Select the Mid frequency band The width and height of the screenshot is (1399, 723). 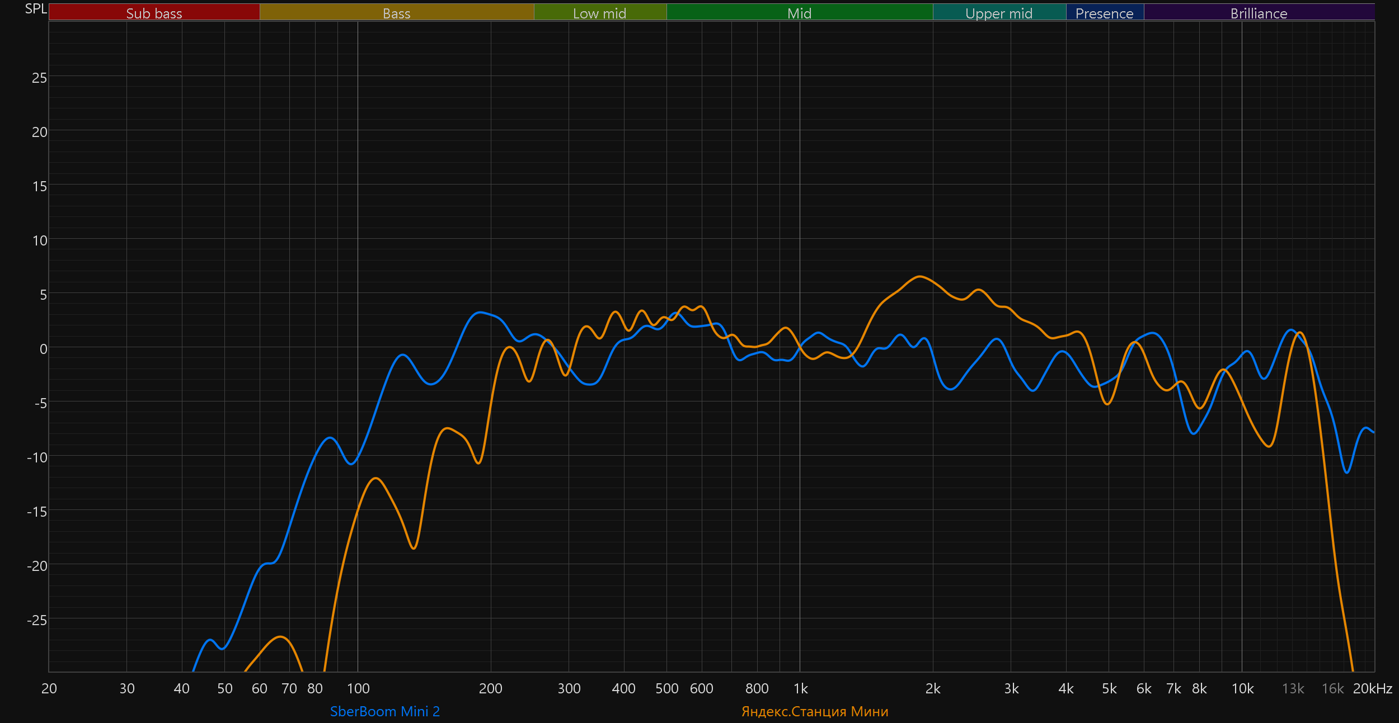[x=799, y=13]
